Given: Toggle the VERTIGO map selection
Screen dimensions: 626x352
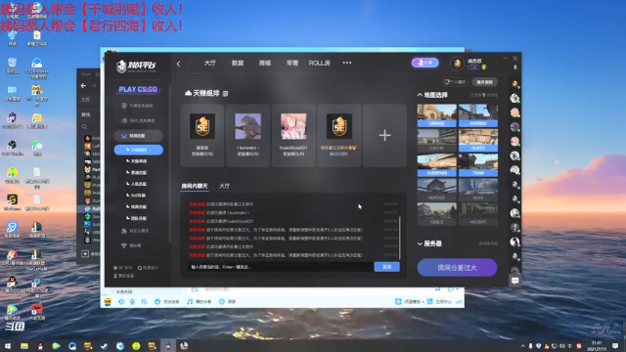Looking at the screenshot, I should (x=437, y=190).
